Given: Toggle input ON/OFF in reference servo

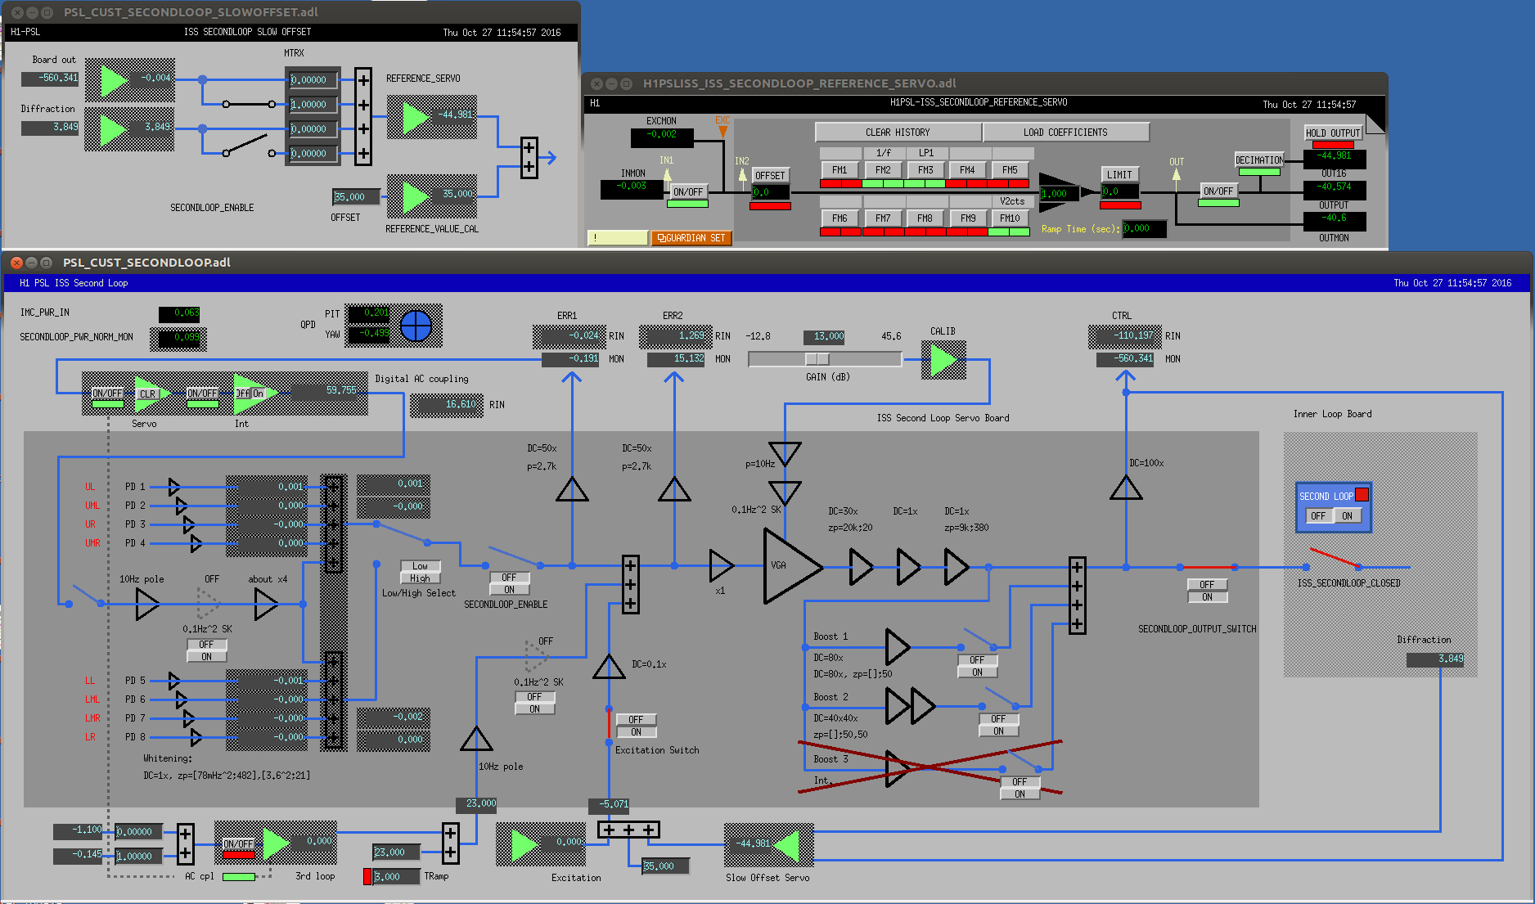Looking at the screenshot, I should click(x=687, y=192).
